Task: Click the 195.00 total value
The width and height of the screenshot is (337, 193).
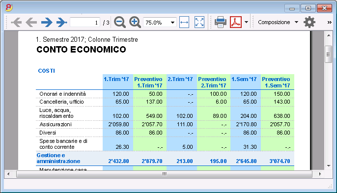Action: pyautogui.click(x=218, y=161)
